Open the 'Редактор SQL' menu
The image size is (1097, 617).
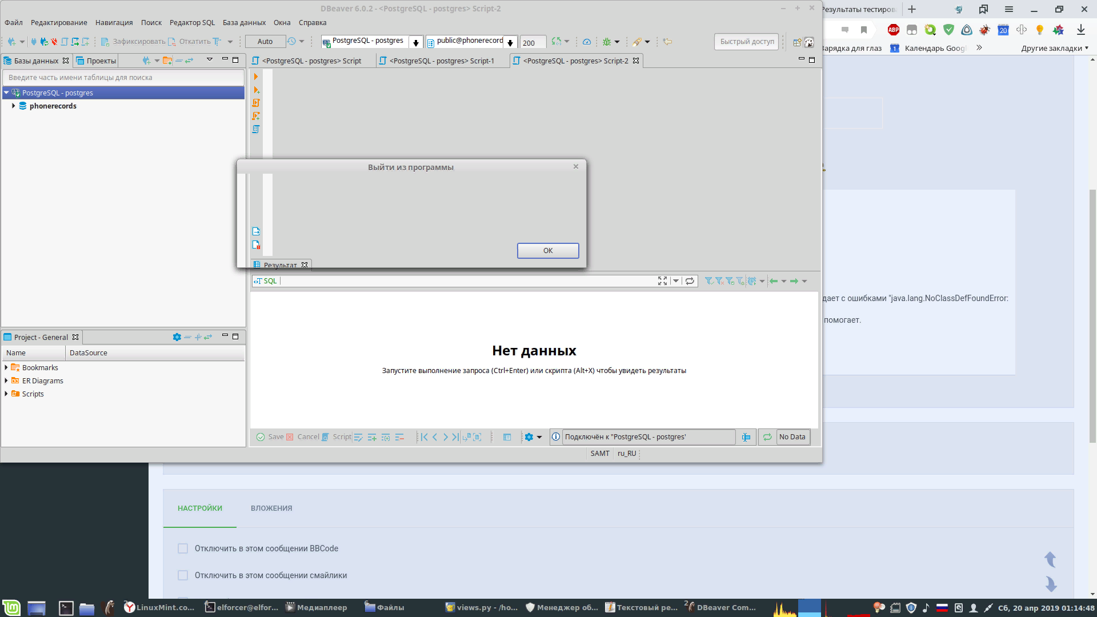[193, 23]
